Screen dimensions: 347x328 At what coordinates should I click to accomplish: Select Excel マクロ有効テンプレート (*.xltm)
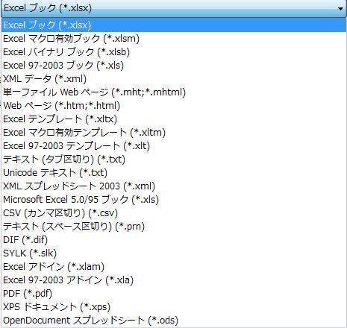pyautogui.click(x=174, y=133)
